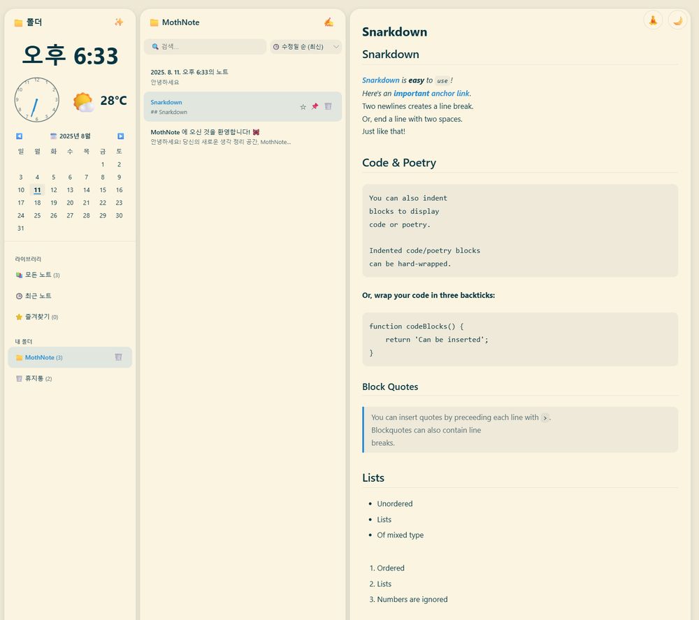Go to previous month in calendar
The image size is (699, 620).
point(19,136)
